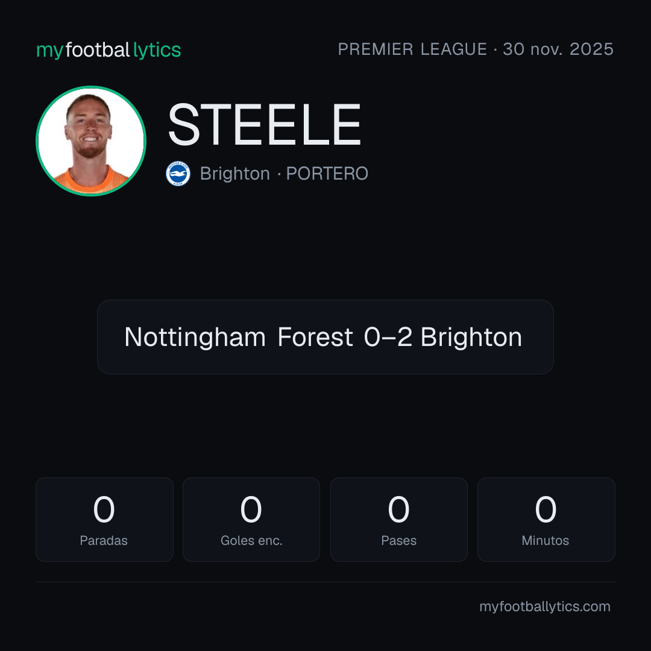Viewport: 651px width, 651px height.
Task: Click the Brighton team name label
Action: (235, 174)
